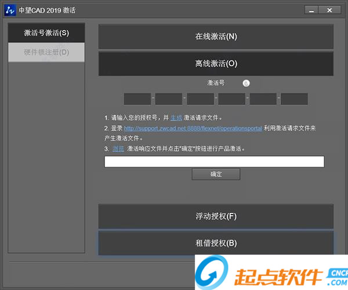The width and height of the screenshot is (348, 290).
Task: Click the 生成 link to generate request file
Action: click(x=176, y=118)
